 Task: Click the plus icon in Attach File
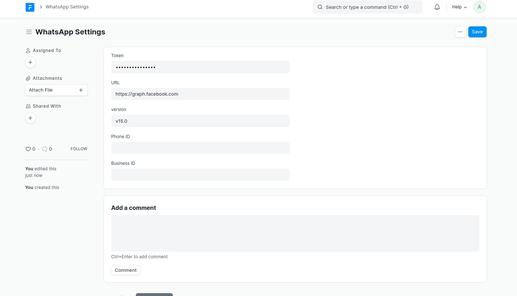click(x=81, y=90)
